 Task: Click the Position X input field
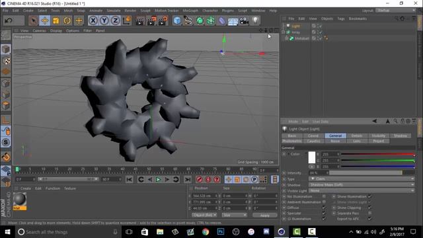point(204,196)
